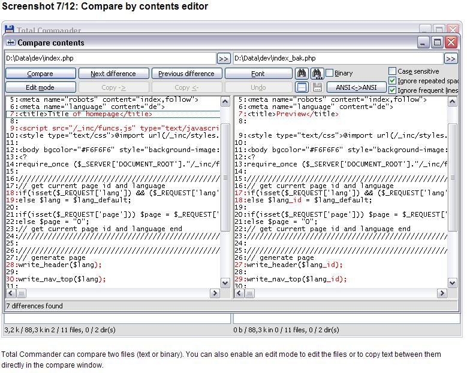Screen dimensions: 467x373
Task: Close the Compare contents window
Action: point(451,43)
